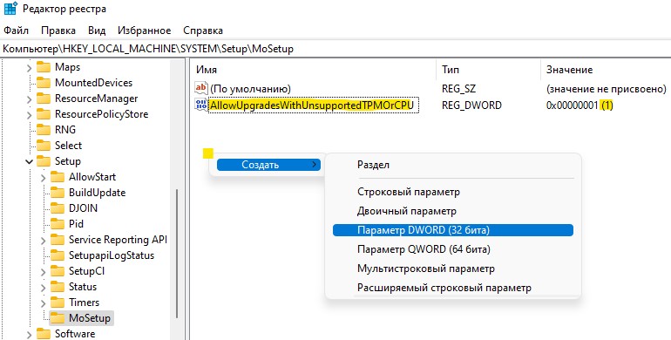Expand the AllowStart key
This screenshot has height=340, width=671.
click(x=44, y=178)
